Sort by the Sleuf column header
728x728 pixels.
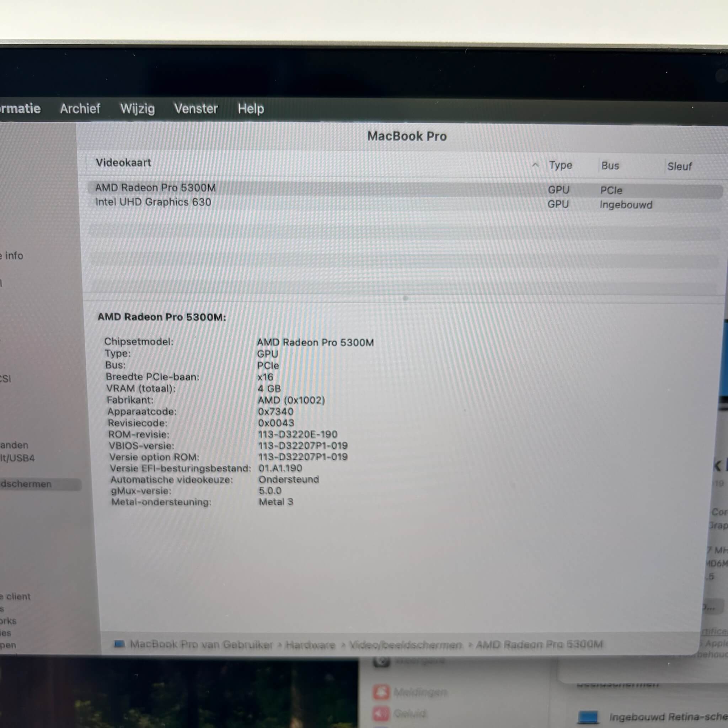679,166
